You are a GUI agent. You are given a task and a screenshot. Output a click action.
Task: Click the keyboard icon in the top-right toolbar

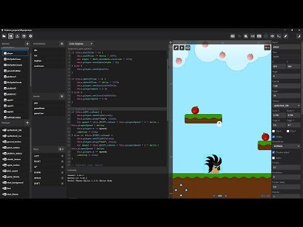pyautogui.click(x=259, y=36)
